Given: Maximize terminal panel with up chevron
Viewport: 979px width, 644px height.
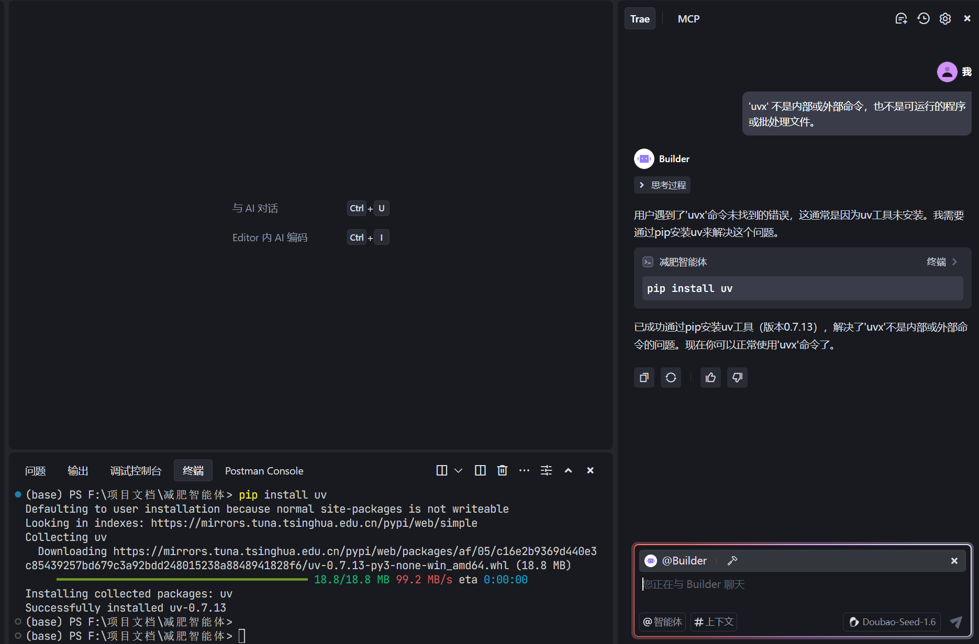Looking at the screenshot, I should tap(568, 470).
